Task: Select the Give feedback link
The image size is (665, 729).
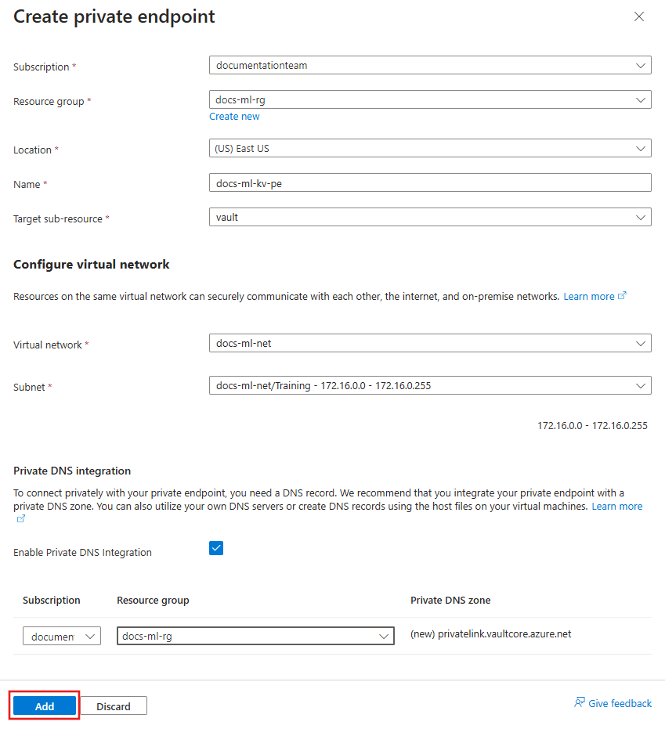Action: coord(619,702)
